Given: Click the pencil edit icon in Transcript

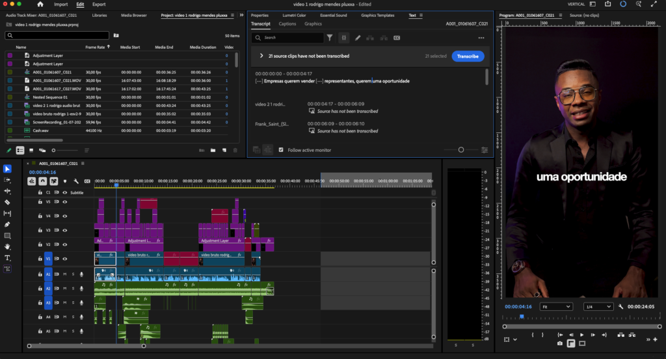Looking at the screenshot, I should [x=358, y=38].
